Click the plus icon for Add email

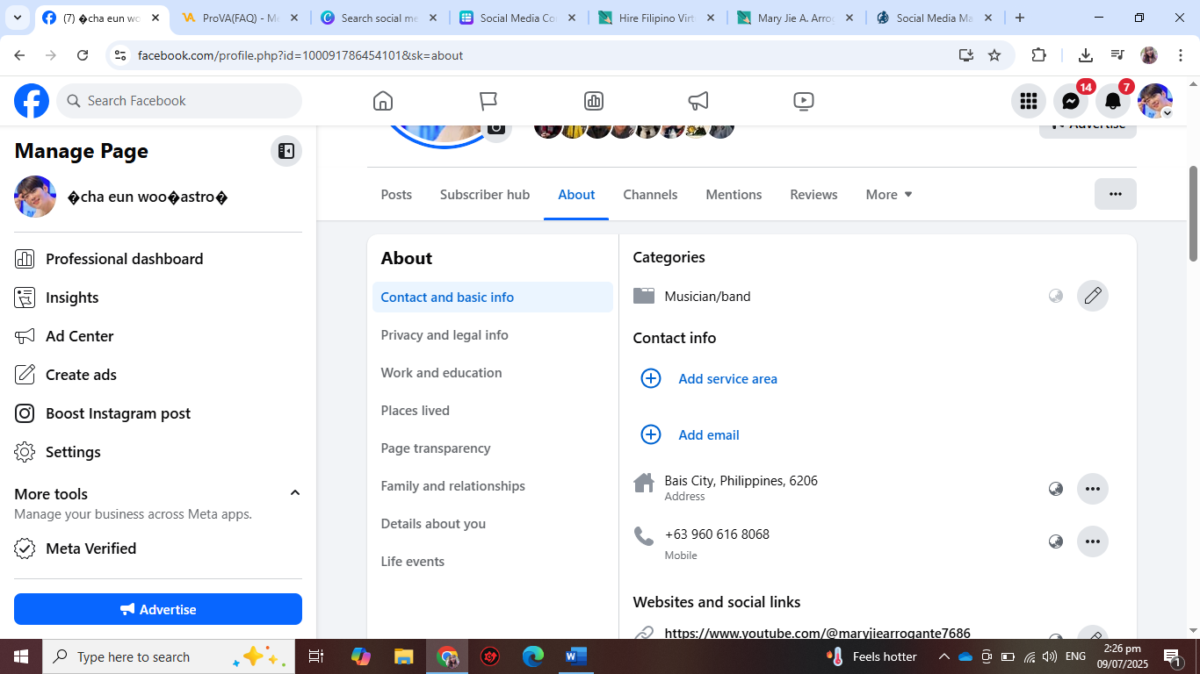pyautogui.click(x=651, y=434)
